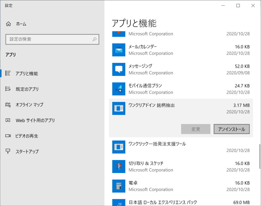
Task: Click the オフライン マップ map icon
Action: [x=8, y=105]
